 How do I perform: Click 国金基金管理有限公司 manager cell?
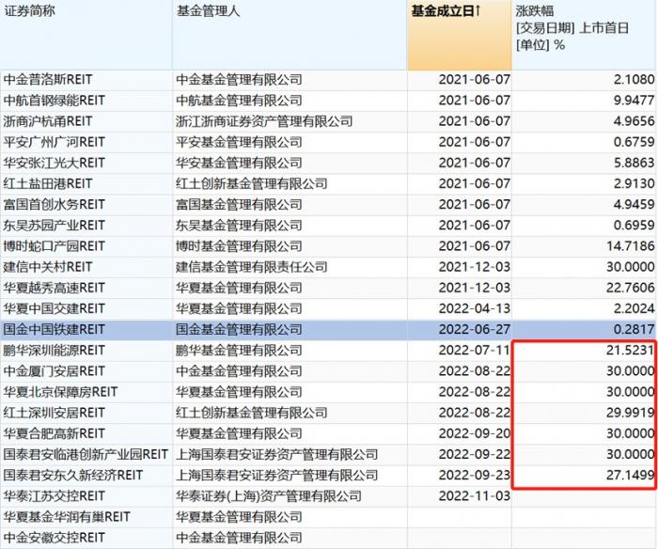(290, 329)
